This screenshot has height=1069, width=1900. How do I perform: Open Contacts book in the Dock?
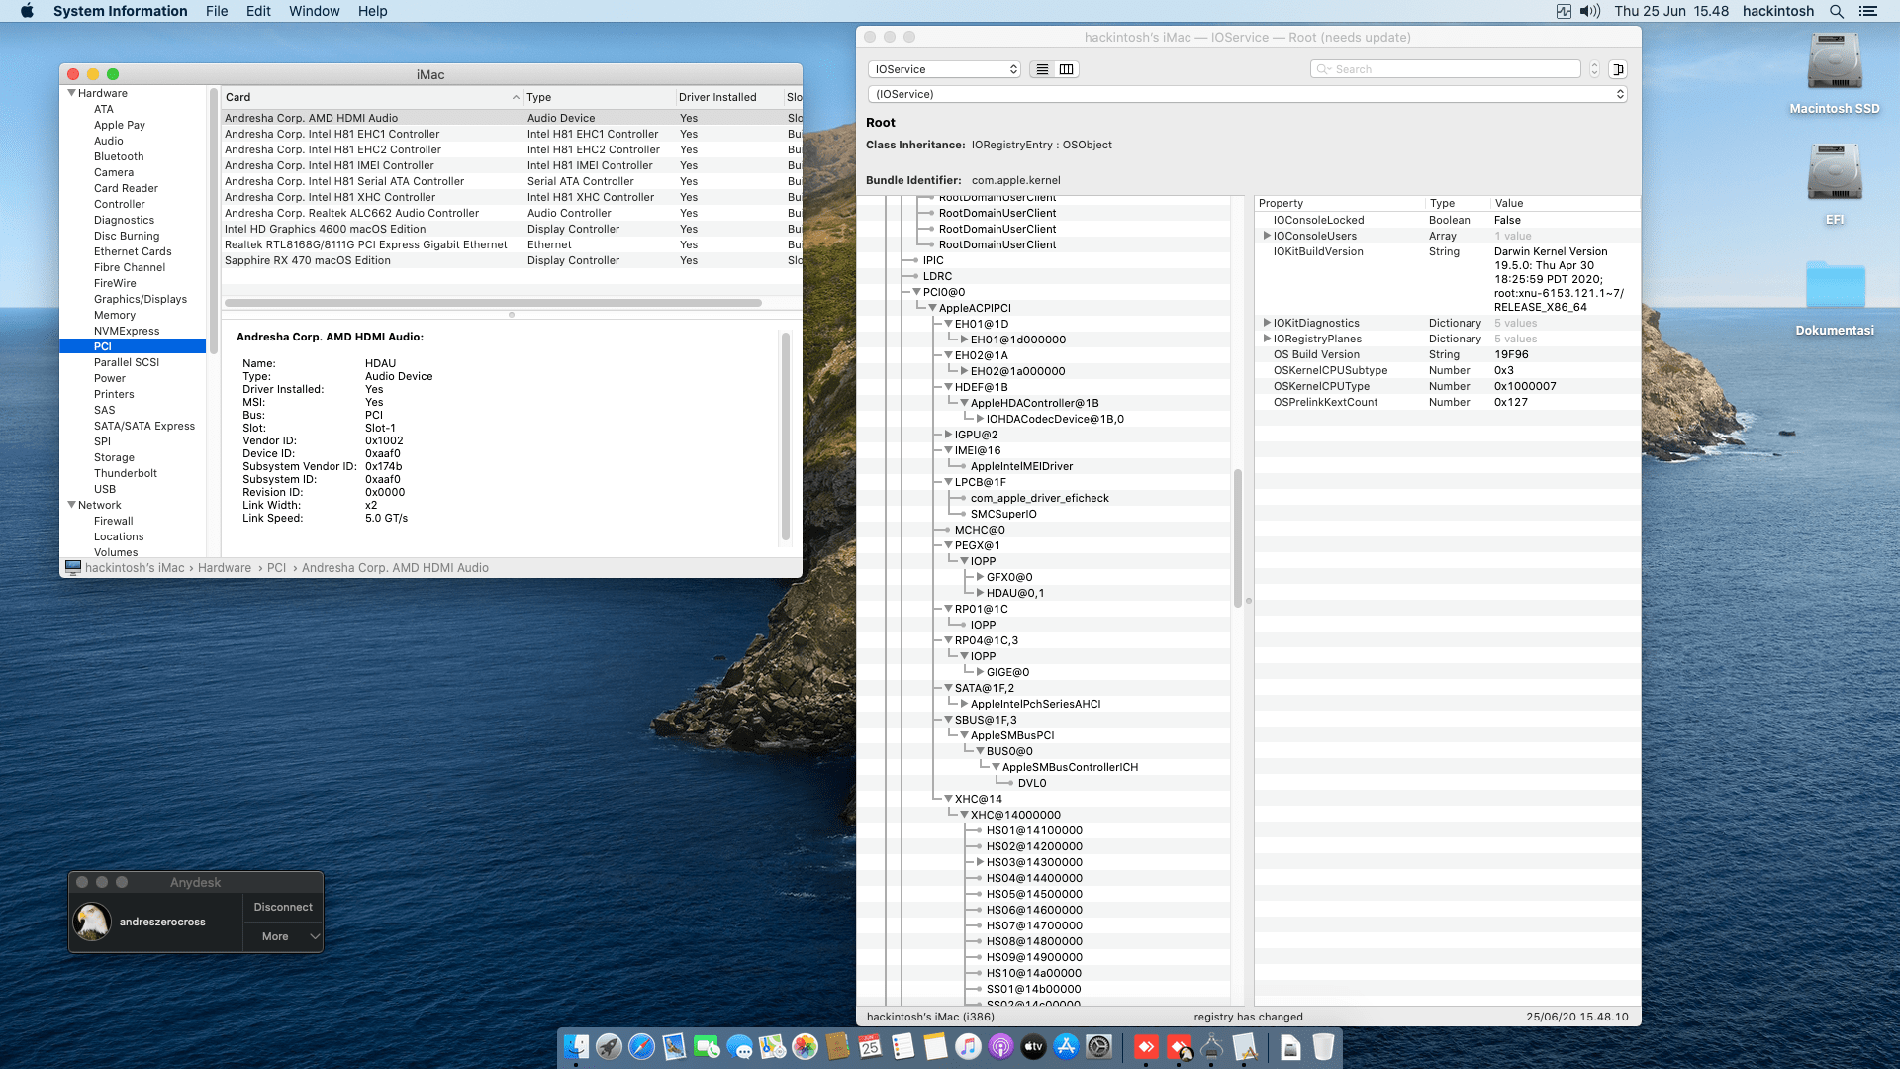837,1046
